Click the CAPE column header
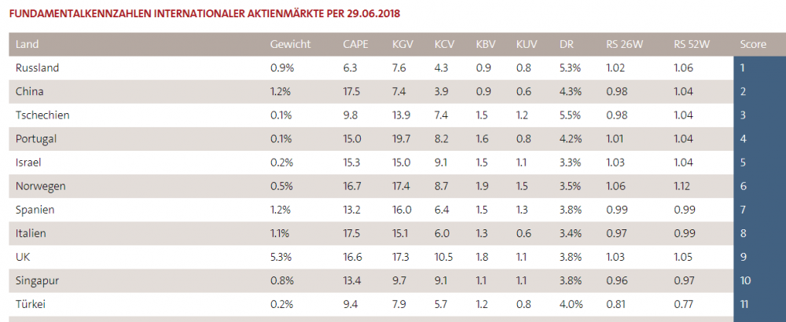786x322 pixels. click(x=356, y=45)
